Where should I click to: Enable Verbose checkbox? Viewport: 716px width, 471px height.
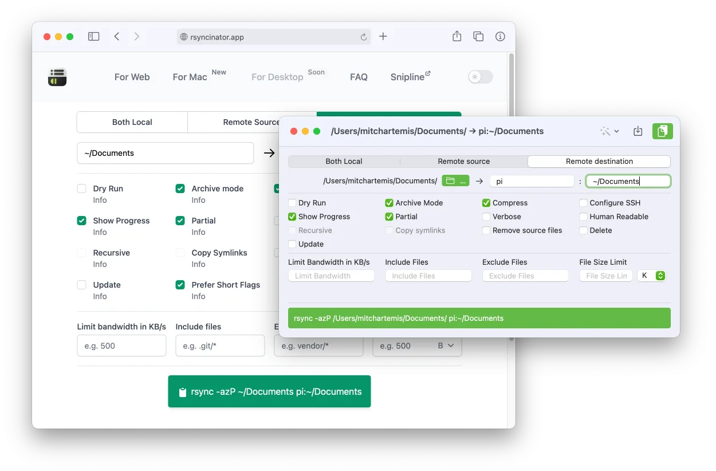coord(486,217)
